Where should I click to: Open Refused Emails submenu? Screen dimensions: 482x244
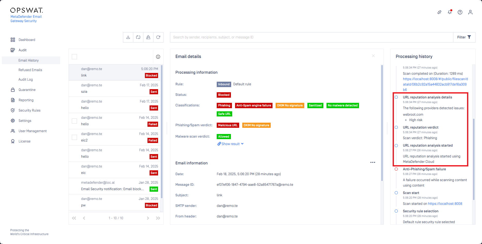(x=30, y=70)
